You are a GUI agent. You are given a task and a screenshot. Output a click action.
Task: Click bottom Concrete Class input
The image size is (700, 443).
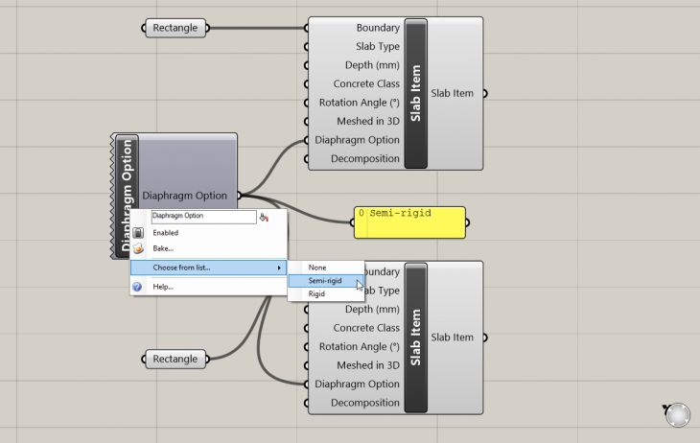tap(366, 328)
